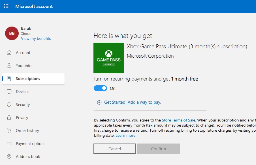Click the Address book pin icon
Image resolution: width=256 pixels, height=165 pixels.
coord(9,157)
